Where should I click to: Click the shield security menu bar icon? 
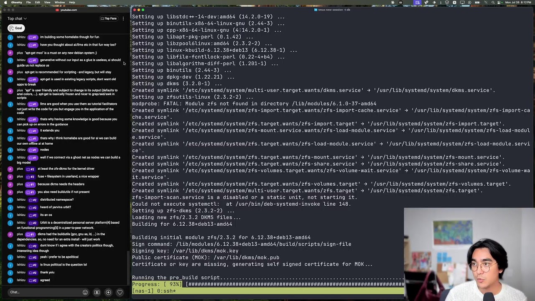click(447, 3)
